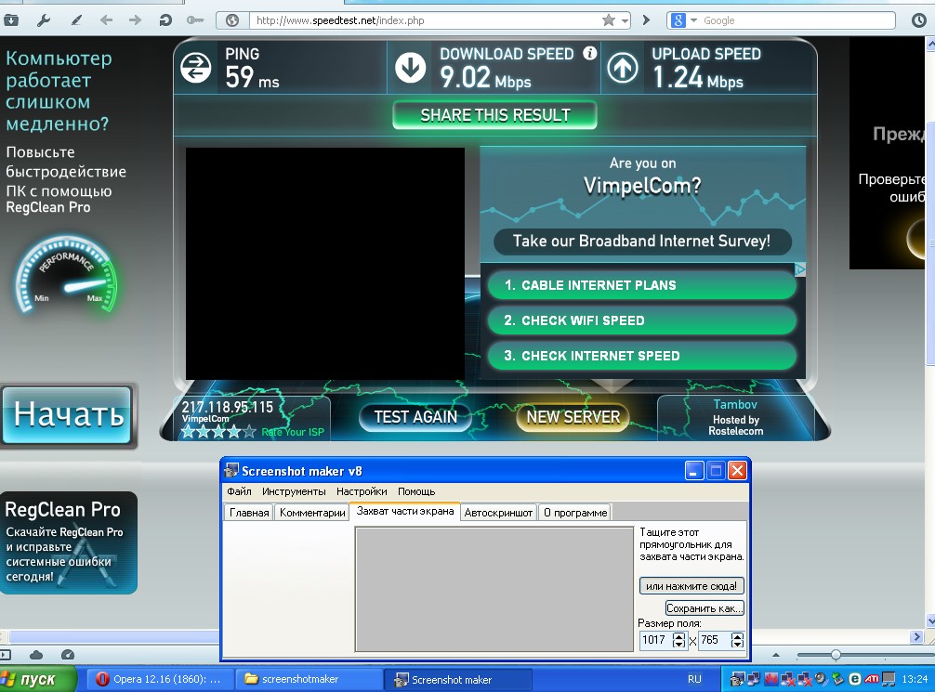Toggle Opera panel icon in status bar
Screen dimensions: 935x692
6,655
